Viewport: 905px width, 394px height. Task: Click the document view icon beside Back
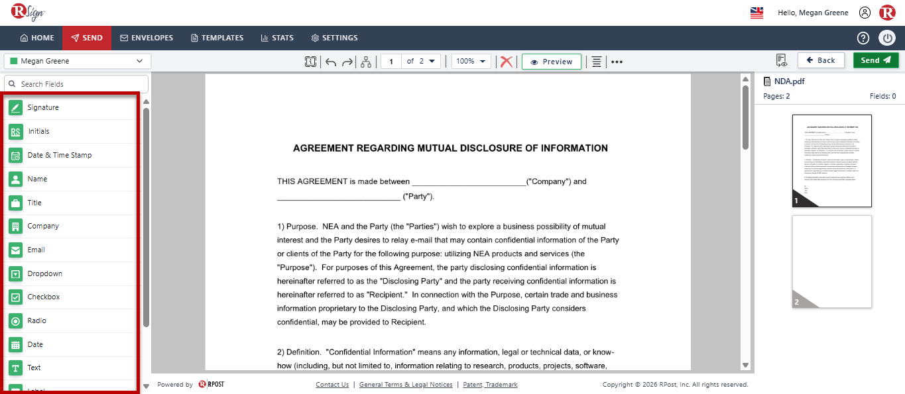click(x=781, y=61)
